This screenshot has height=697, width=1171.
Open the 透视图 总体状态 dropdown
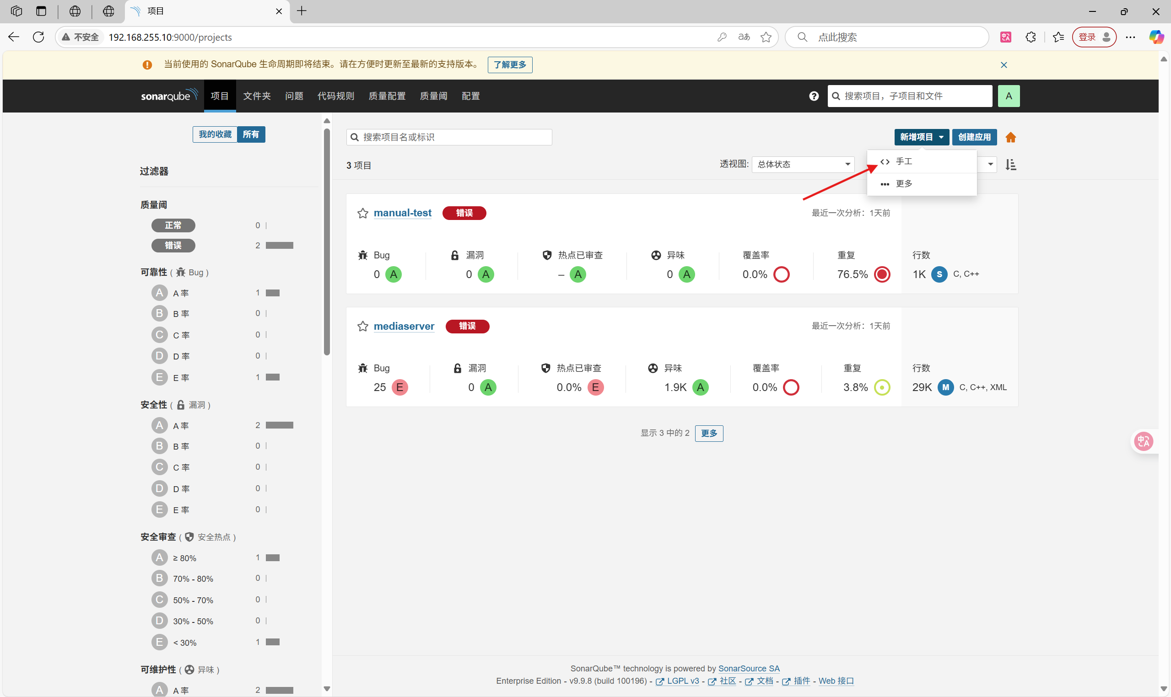(804, 164)
